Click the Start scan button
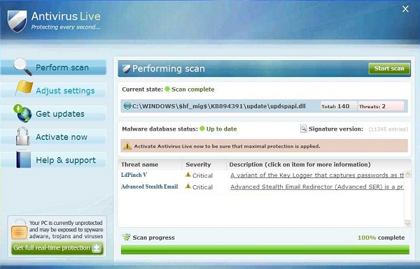 (389, 68)
